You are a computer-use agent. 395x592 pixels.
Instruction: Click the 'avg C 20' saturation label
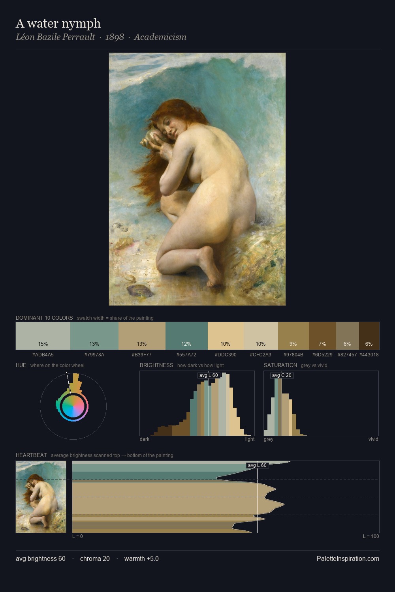(x=282, y=375)
